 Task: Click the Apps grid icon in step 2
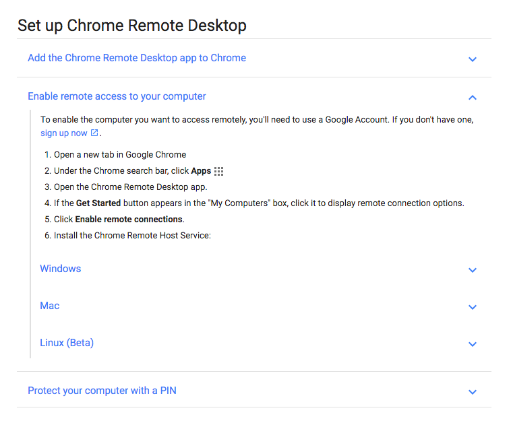pyautogui.click(x=218, y=171)
